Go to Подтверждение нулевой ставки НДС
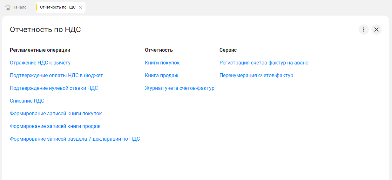The image size is (392, 180). (54, 88)
